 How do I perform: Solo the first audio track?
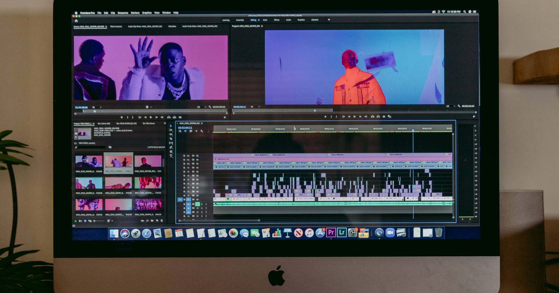[202, 204]
